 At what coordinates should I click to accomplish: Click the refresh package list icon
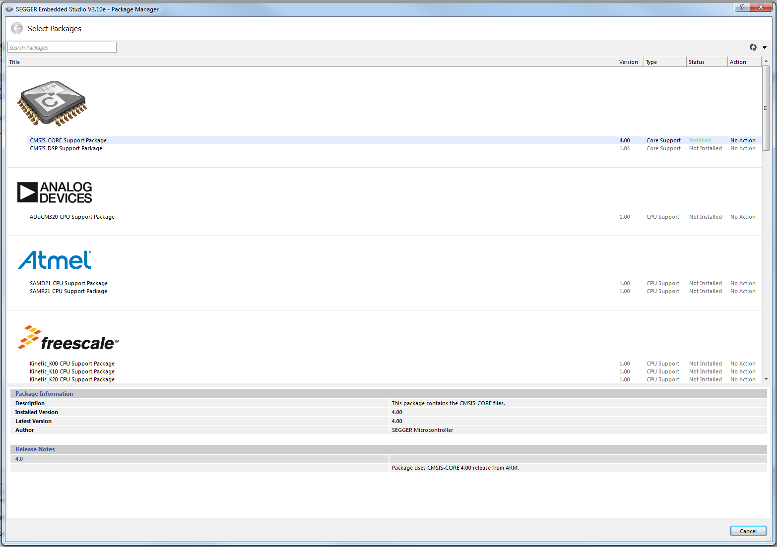pos(753,47)
